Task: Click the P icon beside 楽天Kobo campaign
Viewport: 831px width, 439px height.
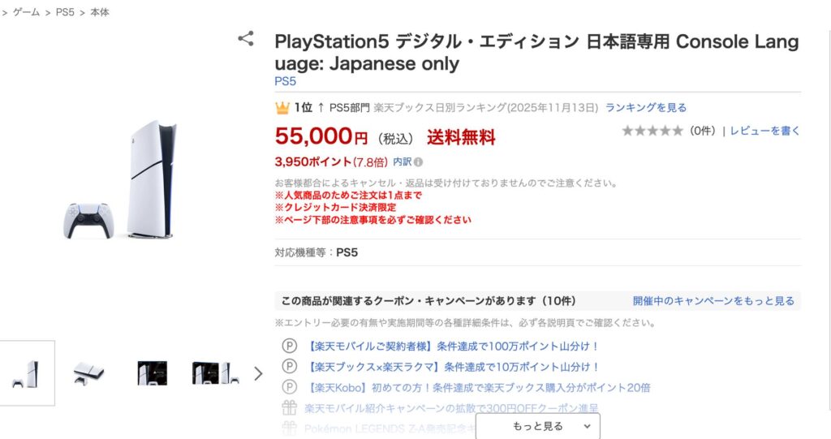Action: [x=290, y=388]
